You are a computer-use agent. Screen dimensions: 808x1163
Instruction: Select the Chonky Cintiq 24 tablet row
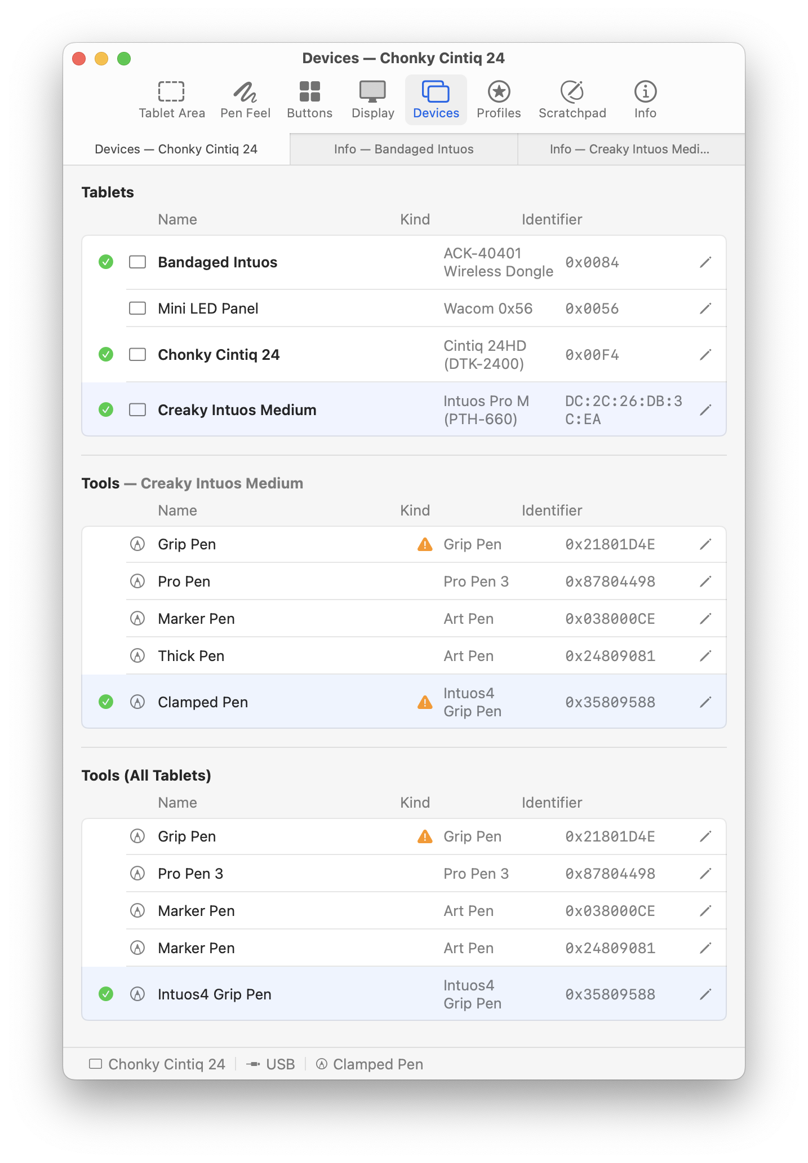[x=404, y=355]
